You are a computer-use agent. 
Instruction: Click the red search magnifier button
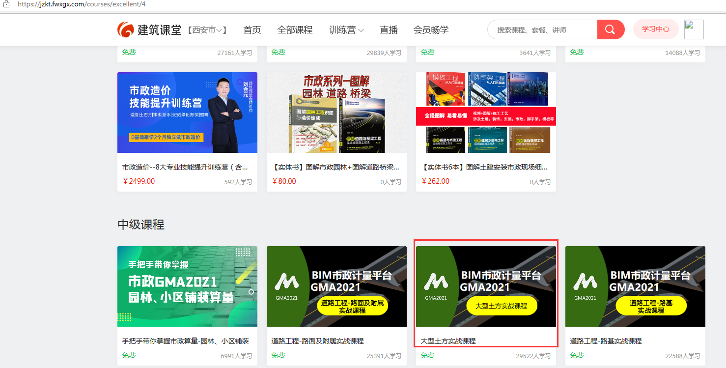[x=611, y=29]
